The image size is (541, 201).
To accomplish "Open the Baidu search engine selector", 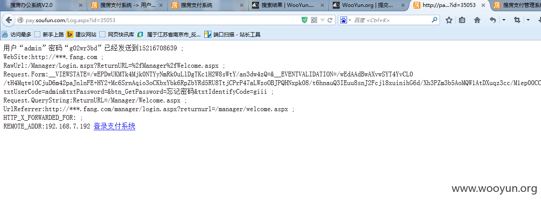I will coord(345,20).
